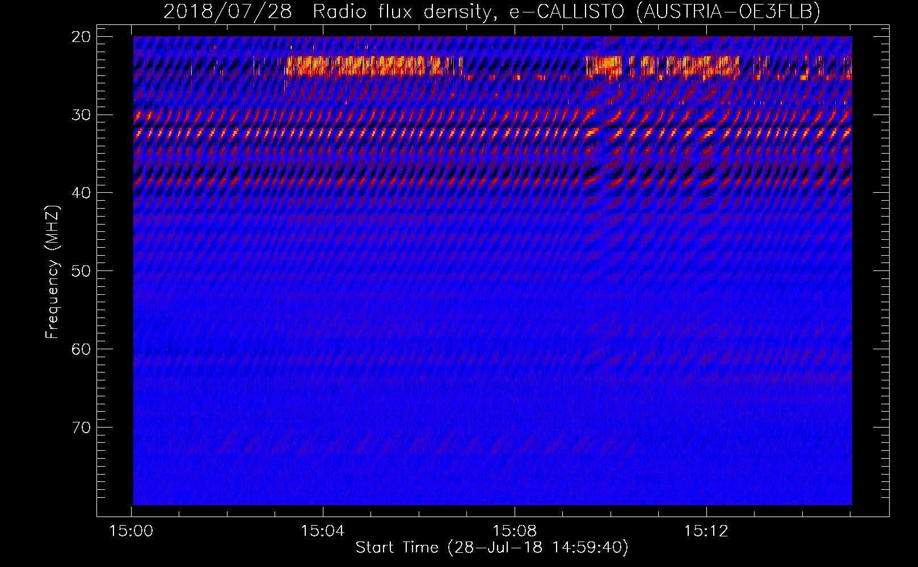Pick the 30 frequency tick label

pyautogui.click(x=81, y=115)
